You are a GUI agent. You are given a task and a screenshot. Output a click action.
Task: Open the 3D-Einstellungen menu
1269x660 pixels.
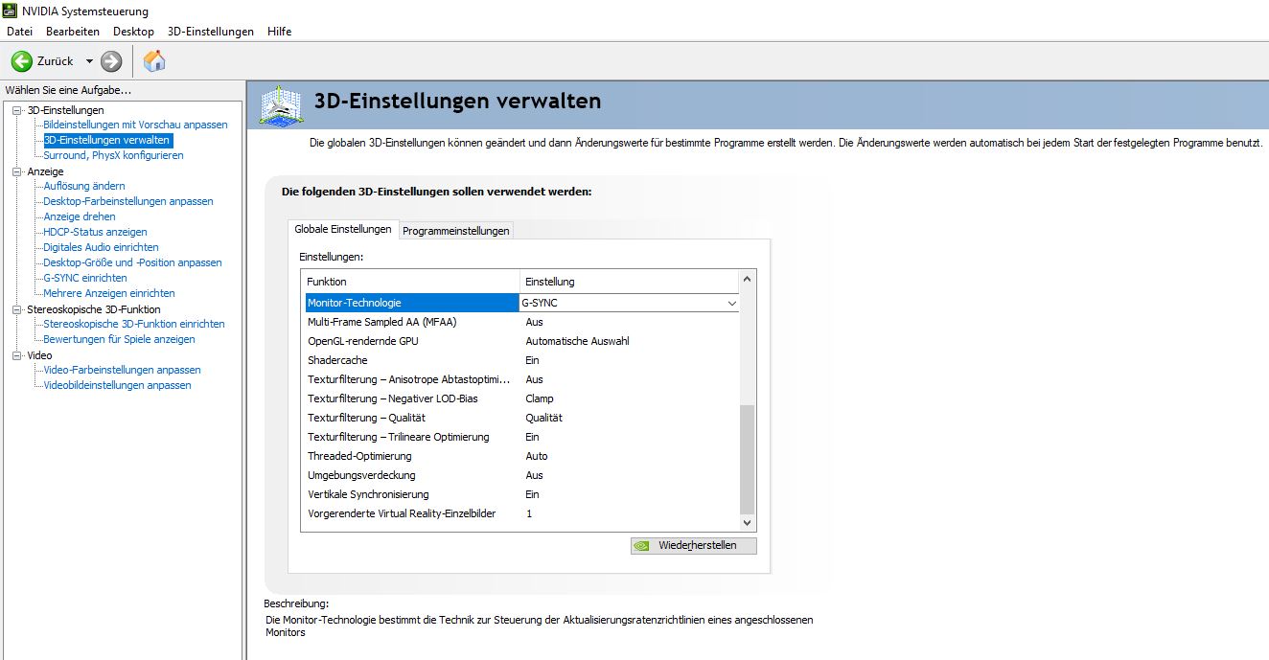[211, 32]
